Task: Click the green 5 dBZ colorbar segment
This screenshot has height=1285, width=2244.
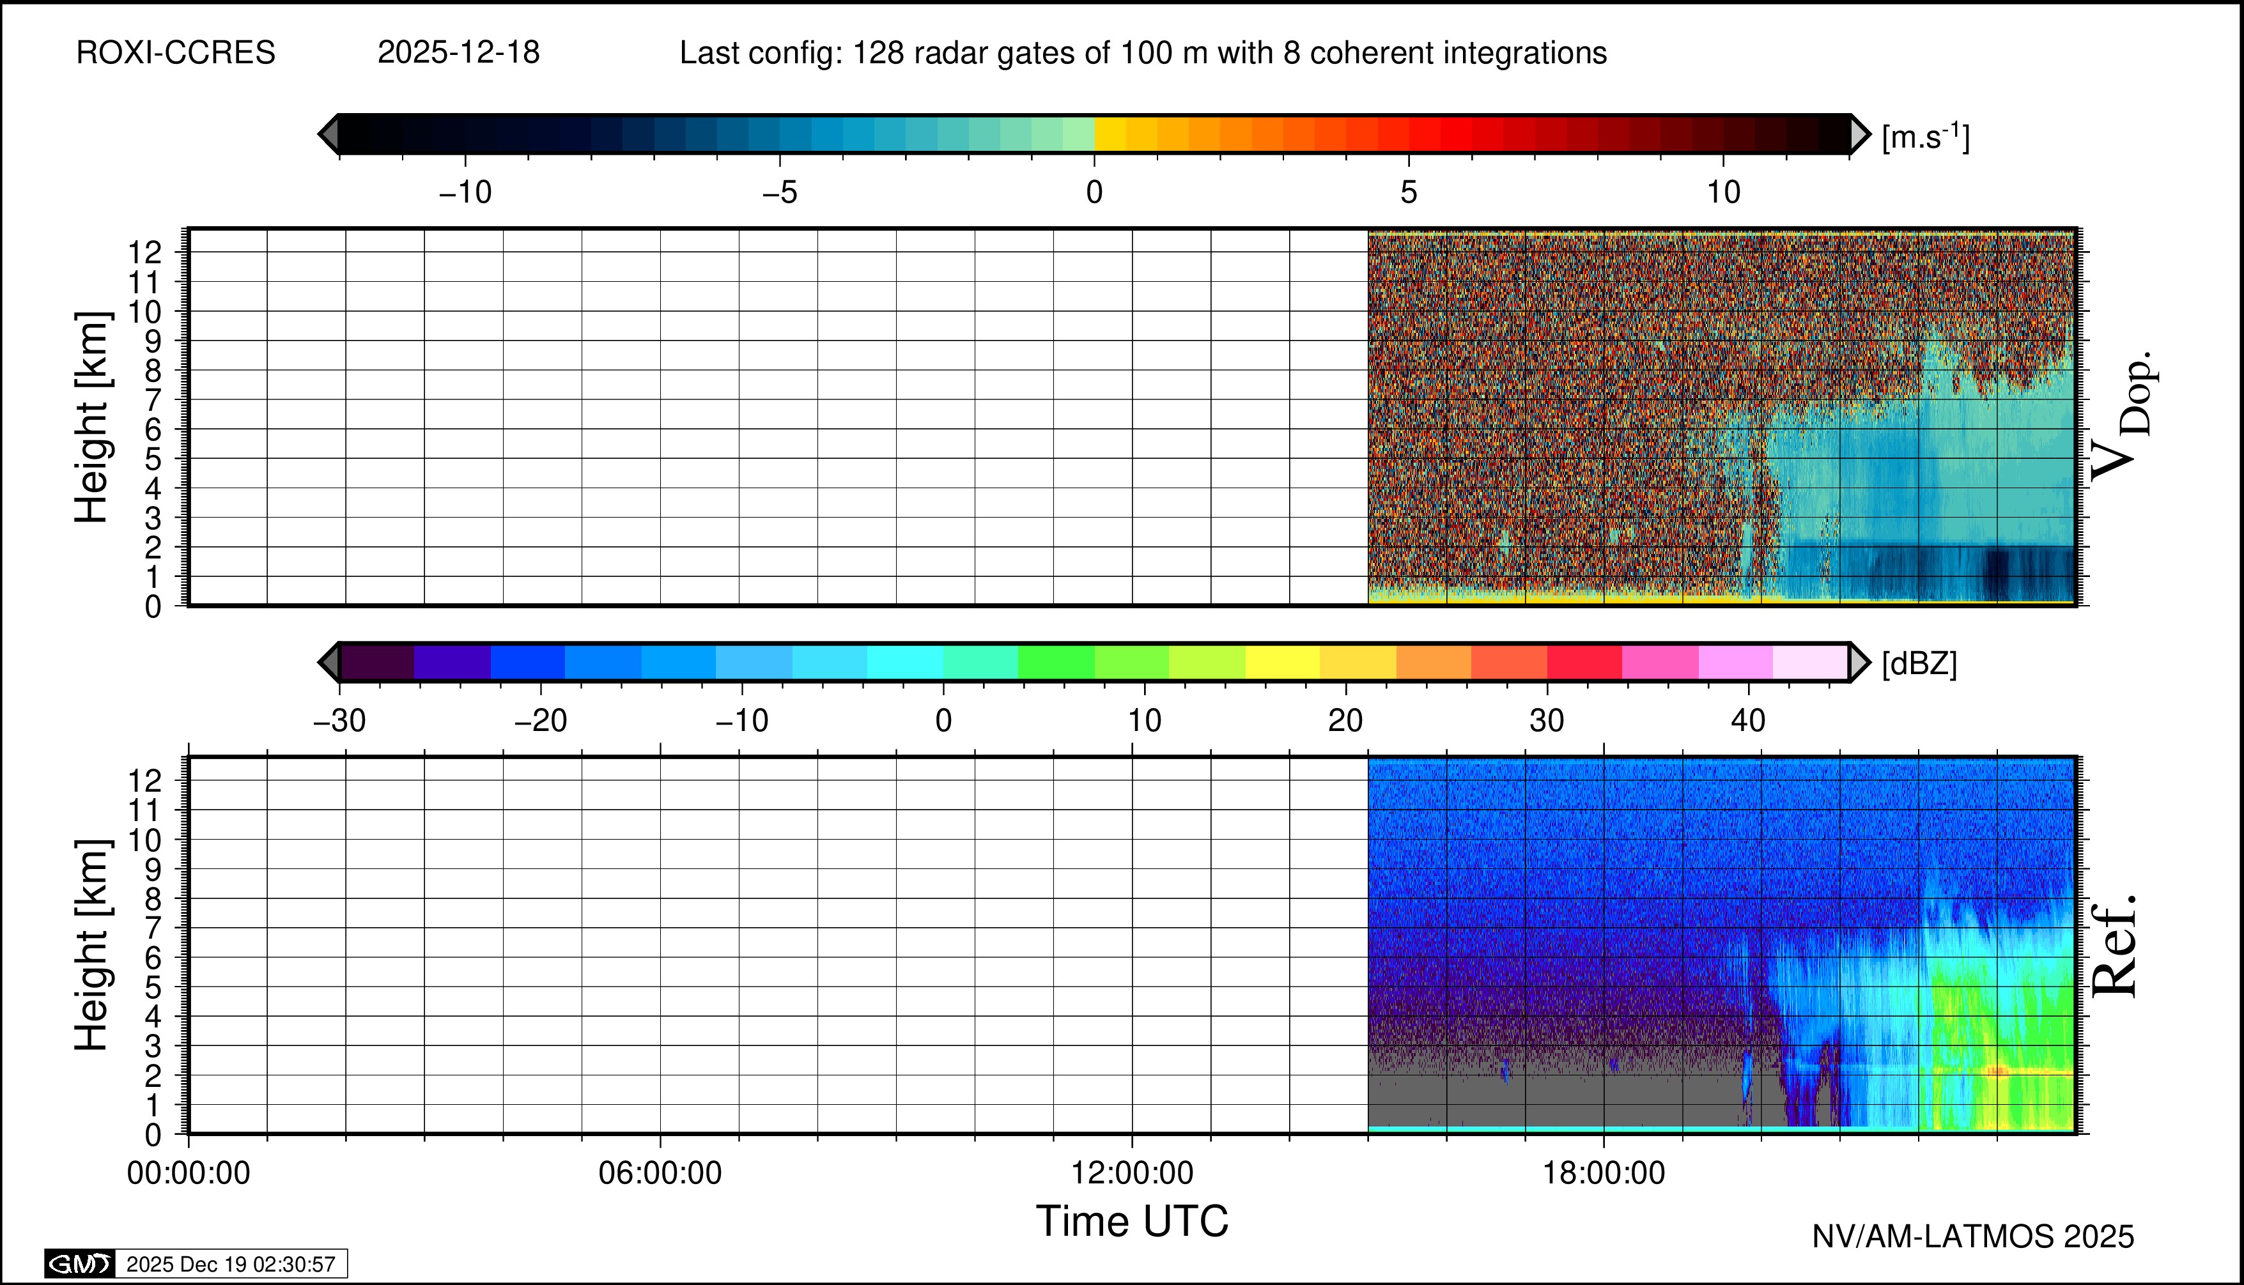Action: [1056, 662]
